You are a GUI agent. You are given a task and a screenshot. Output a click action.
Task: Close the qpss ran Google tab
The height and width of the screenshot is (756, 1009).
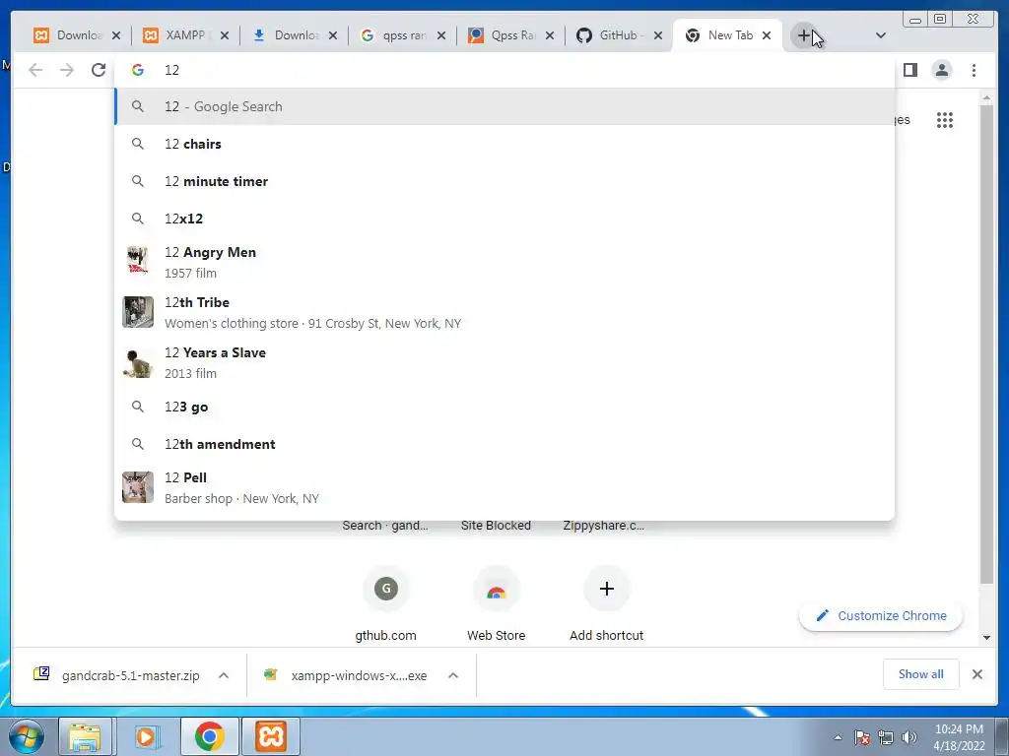[x=440, y=36]
